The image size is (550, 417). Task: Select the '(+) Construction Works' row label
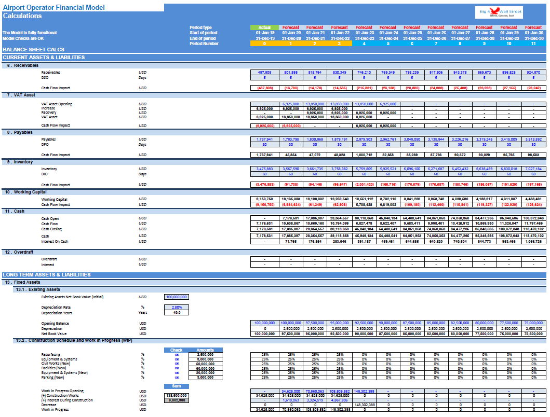(60, 395)
